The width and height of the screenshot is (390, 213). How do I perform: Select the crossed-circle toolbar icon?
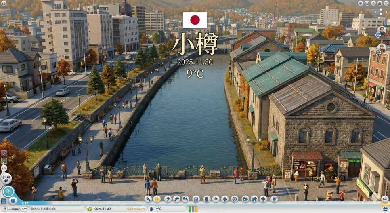(x=234, y=199)
